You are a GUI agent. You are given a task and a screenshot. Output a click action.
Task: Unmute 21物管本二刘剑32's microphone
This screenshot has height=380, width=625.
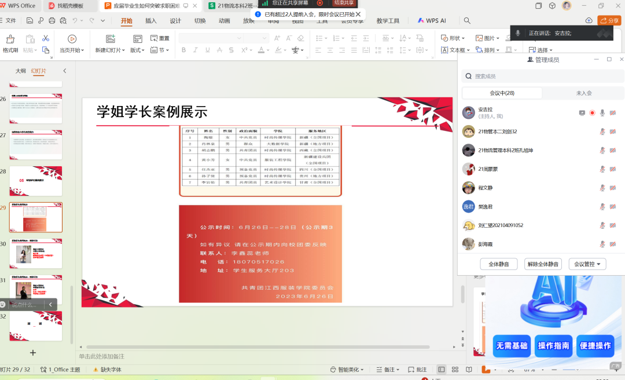[602, 131]
